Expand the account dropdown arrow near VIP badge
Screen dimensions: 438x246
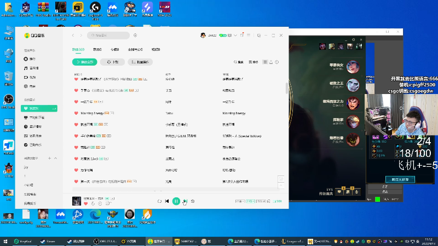coord(235,36)
